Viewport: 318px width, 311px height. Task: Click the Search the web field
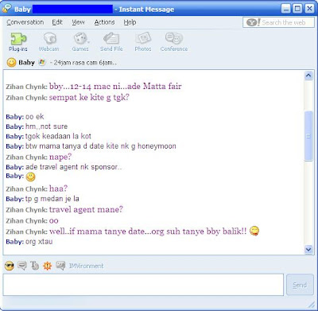(x=278, y=22)
